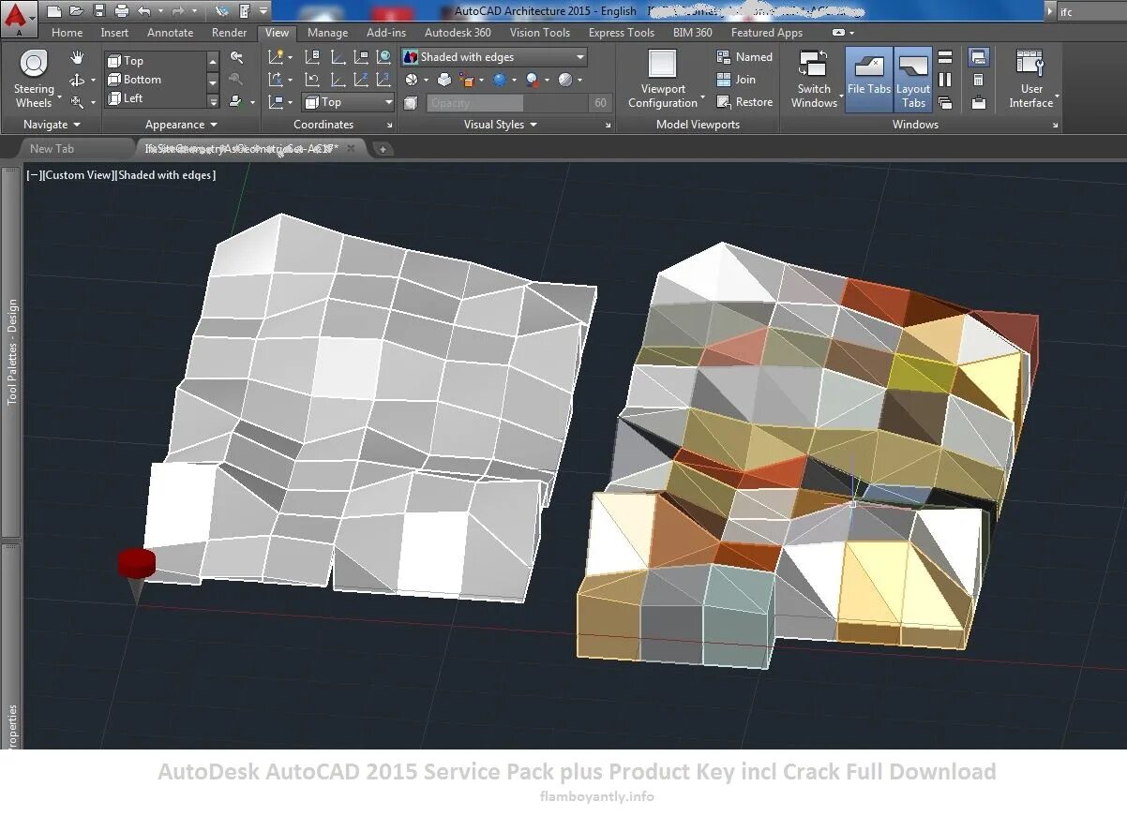Click the Open file folder icon
The height and width of the screenshot is (816, 1127).
pos(76,11)
